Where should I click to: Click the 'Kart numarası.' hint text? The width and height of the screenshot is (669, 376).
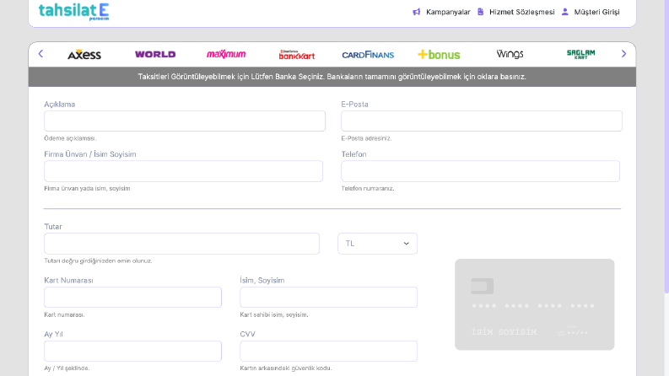point(64,314)
